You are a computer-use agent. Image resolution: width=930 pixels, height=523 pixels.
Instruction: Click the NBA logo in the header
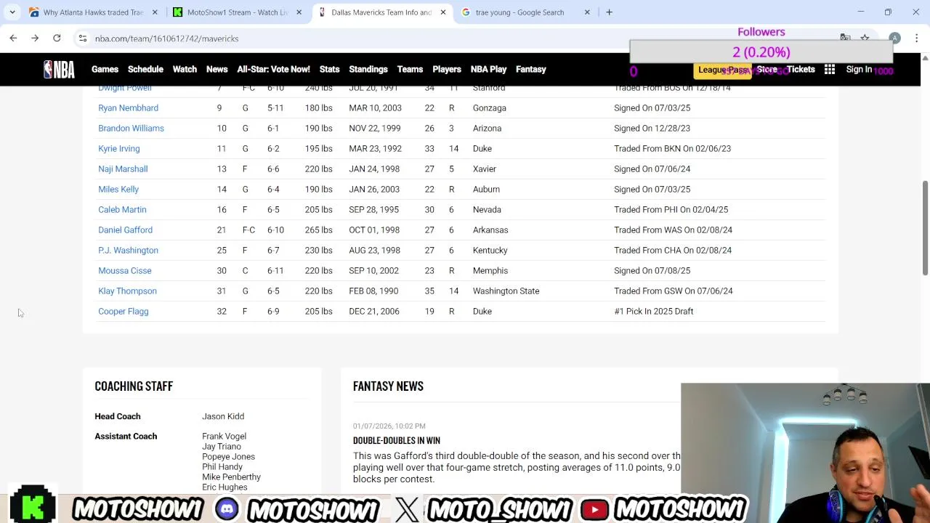coord(59,69)
